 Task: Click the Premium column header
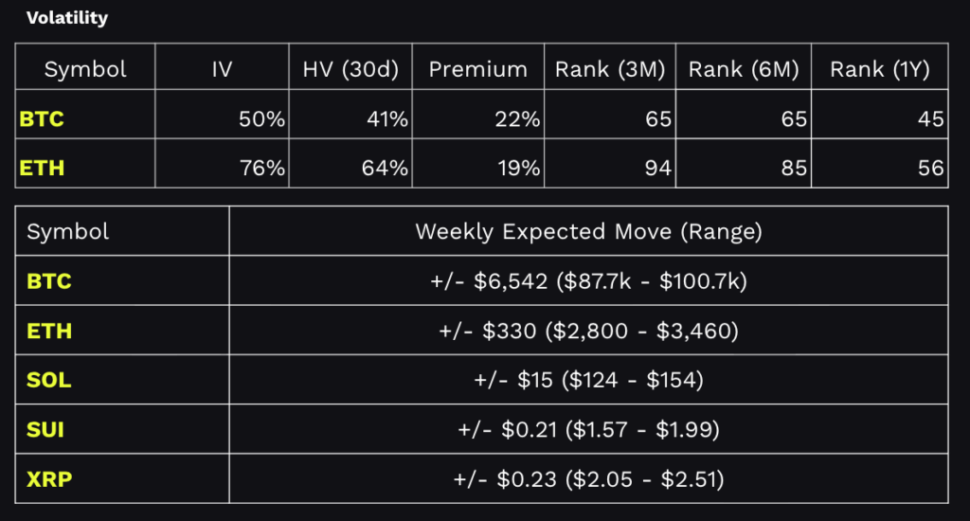[x=477, y=69]
